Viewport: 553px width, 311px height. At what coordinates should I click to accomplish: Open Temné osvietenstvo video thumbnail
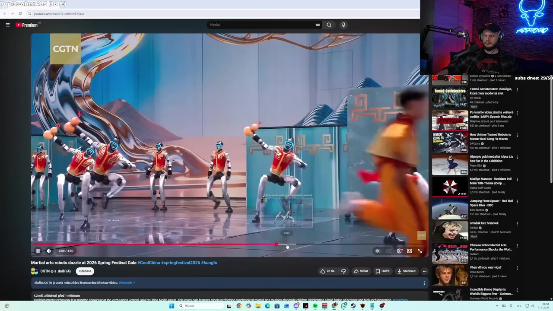pyautogui.click(x=450, y=98)
